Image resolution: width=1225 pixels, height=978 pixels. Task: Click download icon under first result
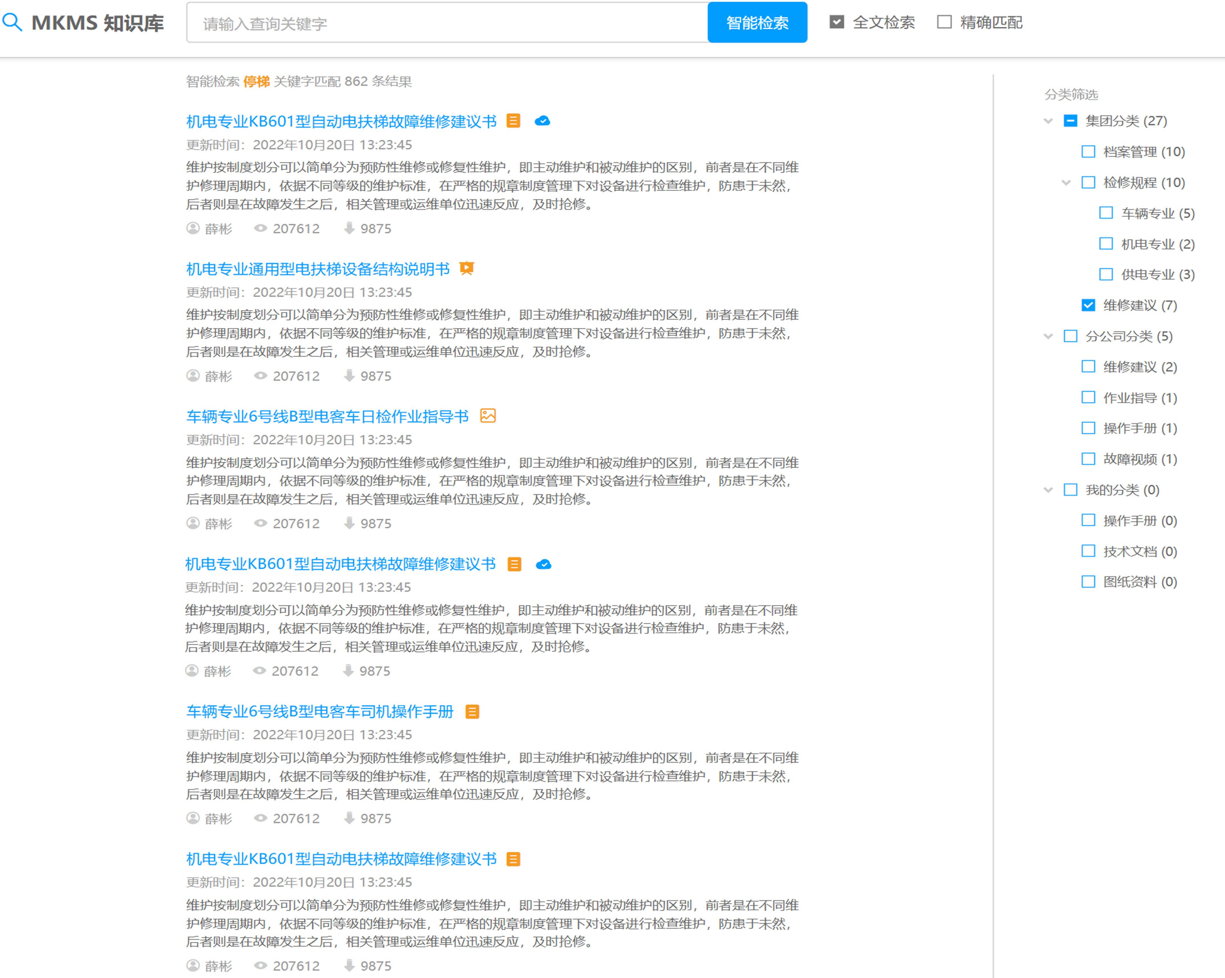click(x=349, y=228)
